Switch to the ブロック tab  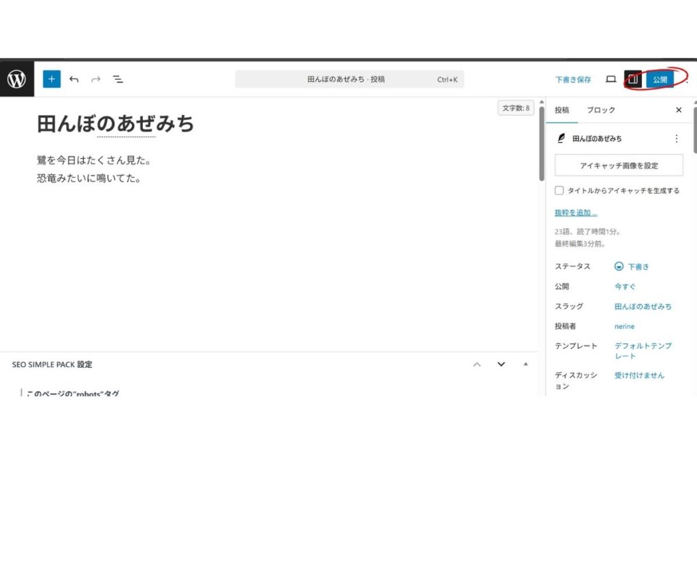600,110
